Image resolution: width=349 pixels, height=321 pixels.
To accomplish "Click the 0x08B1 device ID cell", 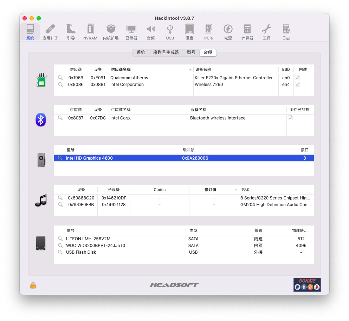I will tap(98, 84).
